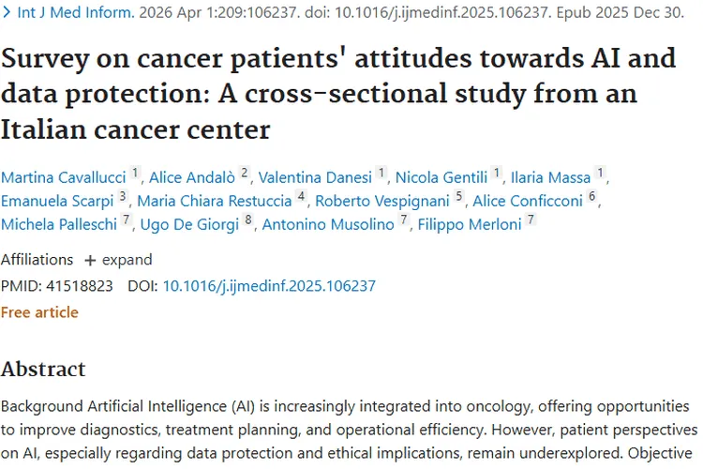Viewport: 703px width, 469px height.
Task: Select author Alice Andalò
Action: 191,177
